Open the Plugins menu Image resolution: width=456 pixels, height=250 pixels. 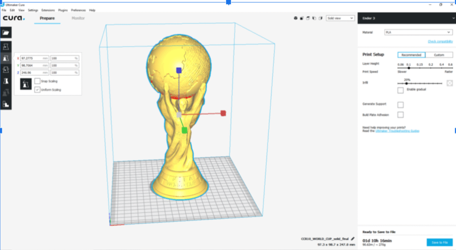pos(63,10)
